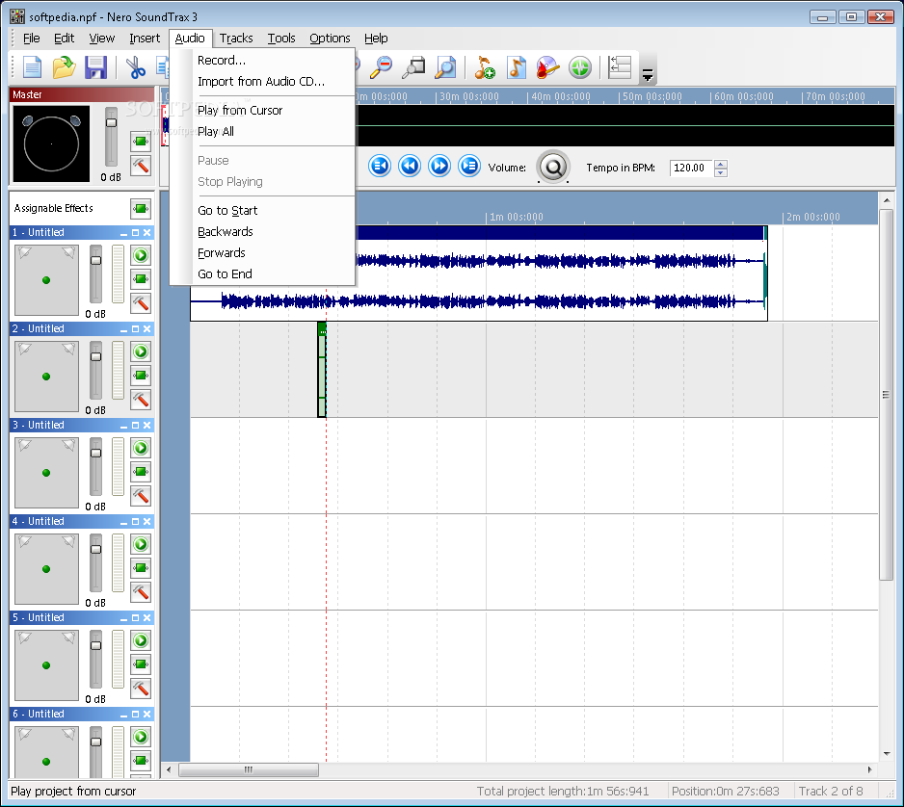Click the fast forward transport button
The height and width of the screenshot is (807, 904).
439,167
